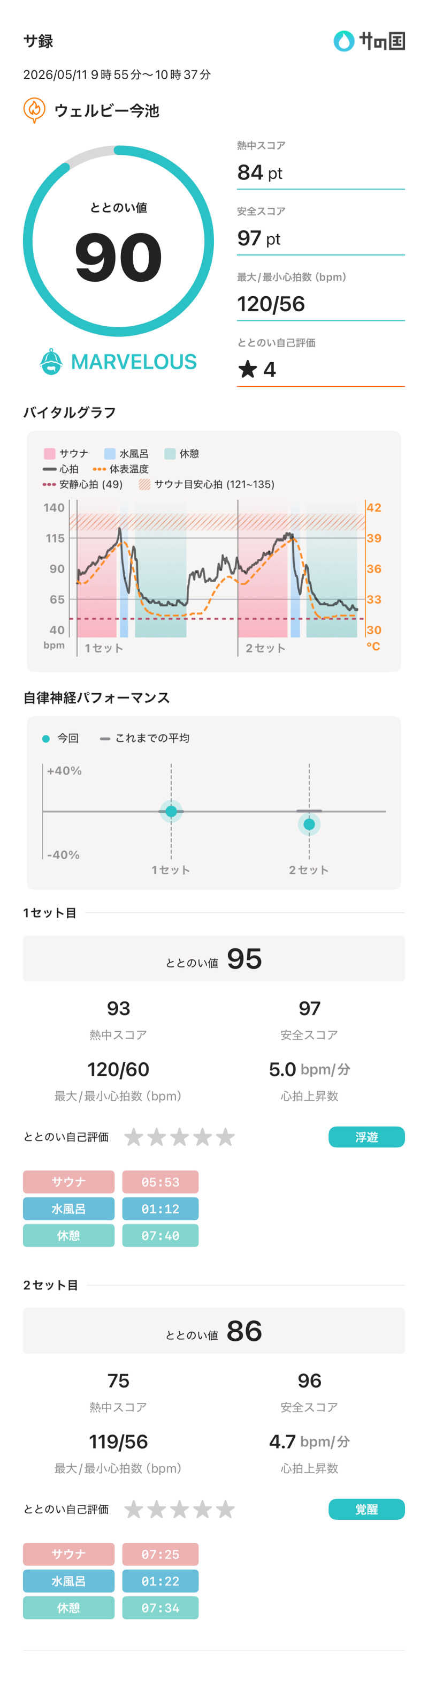Tap the third rating star in 2セット目

point(179,1509)
